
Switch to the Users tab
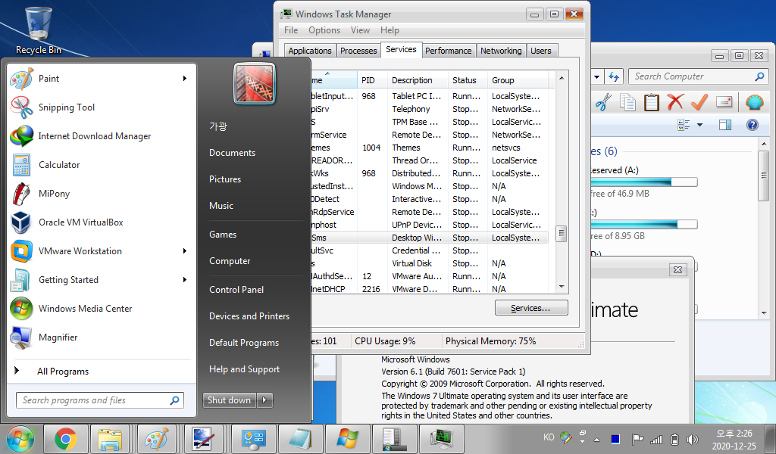541,51
